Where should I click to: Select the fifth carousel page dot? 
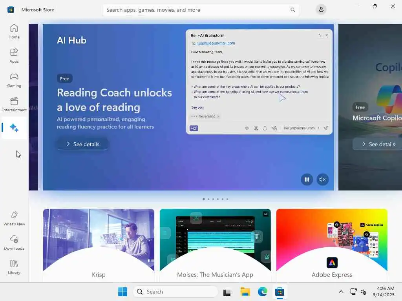223,199
